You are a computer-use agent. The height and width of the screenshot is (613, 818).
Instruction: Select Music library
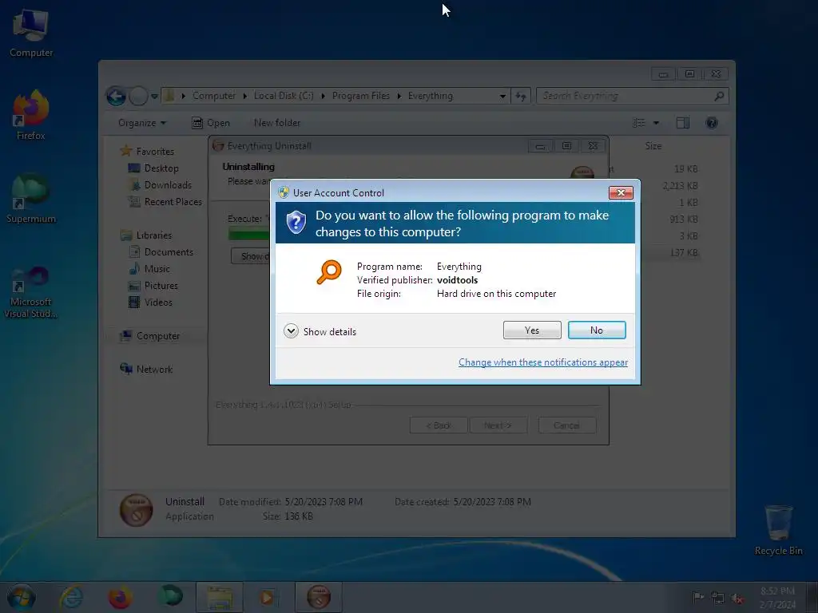point(157,268)
